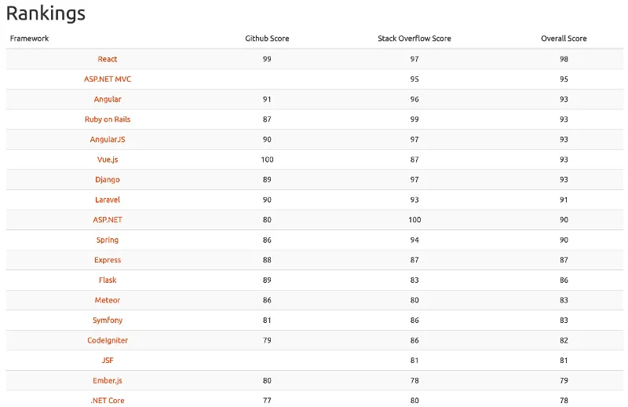The height and width of the screenshot is (407, 628).
Task: Click the Ember.js link
Action: [x=108, y=380]
